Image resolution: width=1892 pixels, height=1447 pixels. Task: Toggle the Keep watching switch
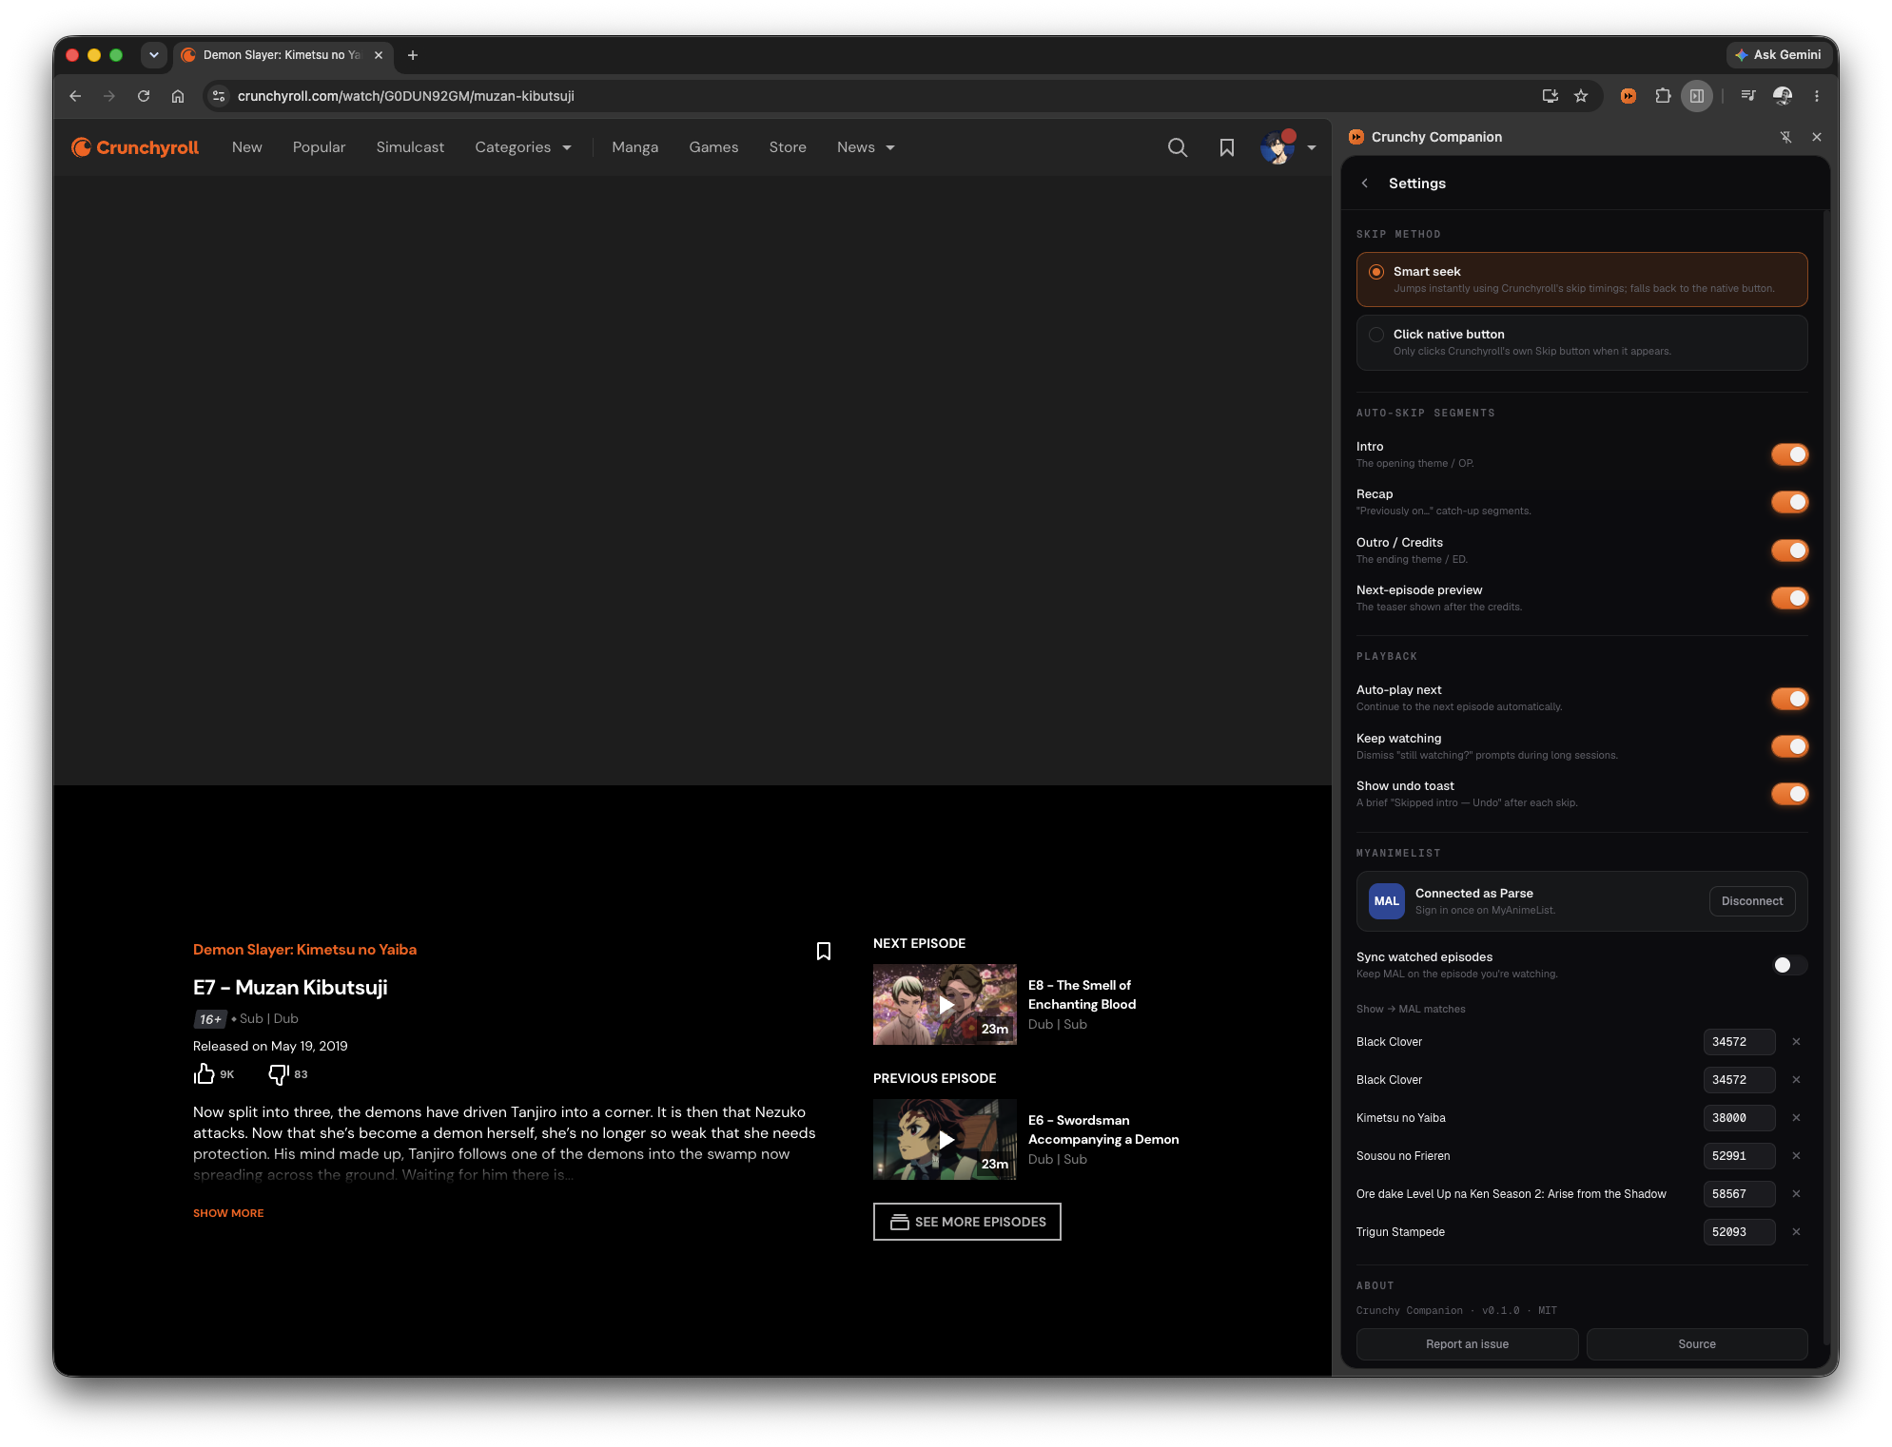pos(1789,746)
